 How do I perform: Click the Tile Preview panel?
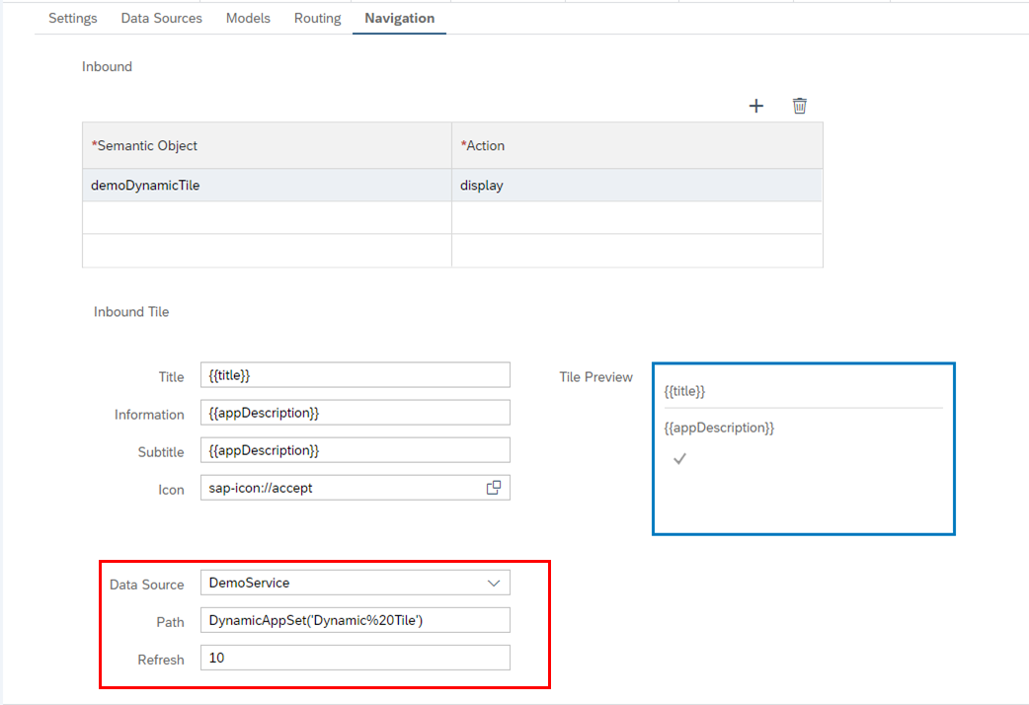803,448
